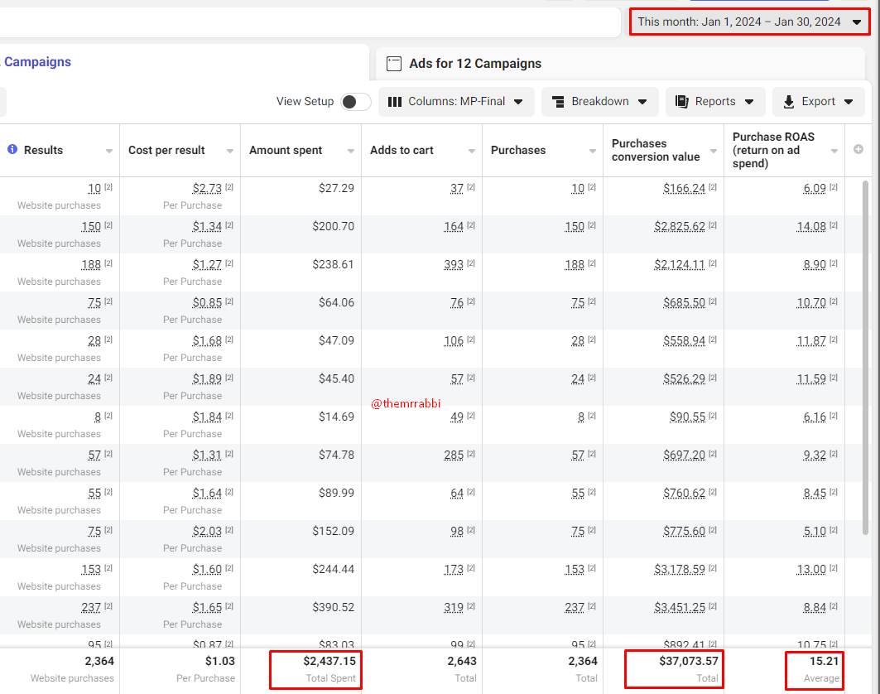The width and height of the screenshot is (880, 694).
Task: Open the Reports menu
Action: click(x=715, y=102)
